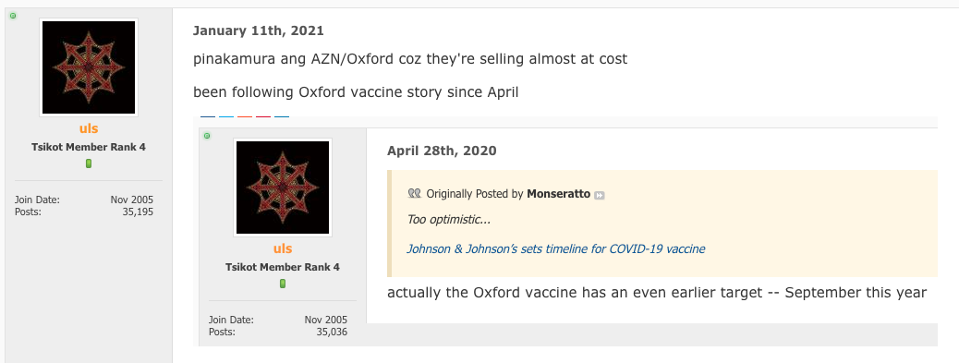Screen dimensions: 959x363
Task: Click the red share strip
Action: click(263, 116)
